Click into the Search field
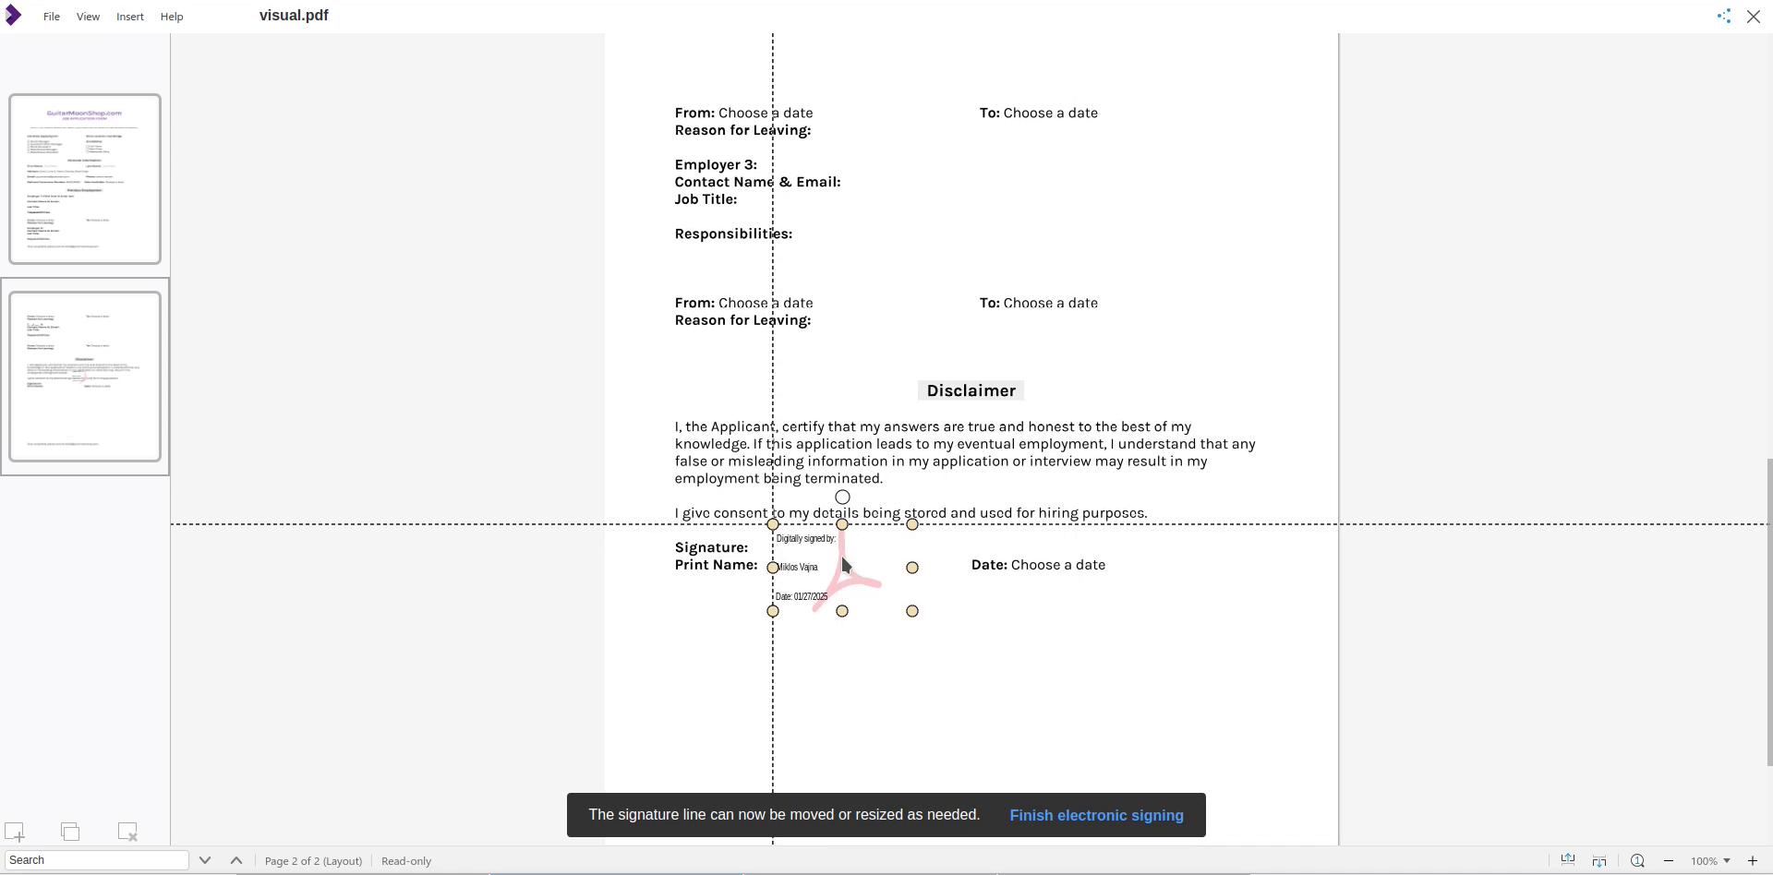 pos(96,860)
